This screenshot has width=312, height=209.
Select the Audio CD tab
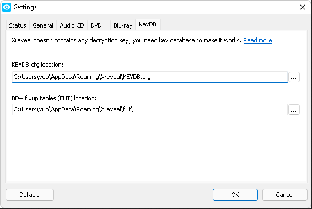pyautogui.click(x=72, y=25)
